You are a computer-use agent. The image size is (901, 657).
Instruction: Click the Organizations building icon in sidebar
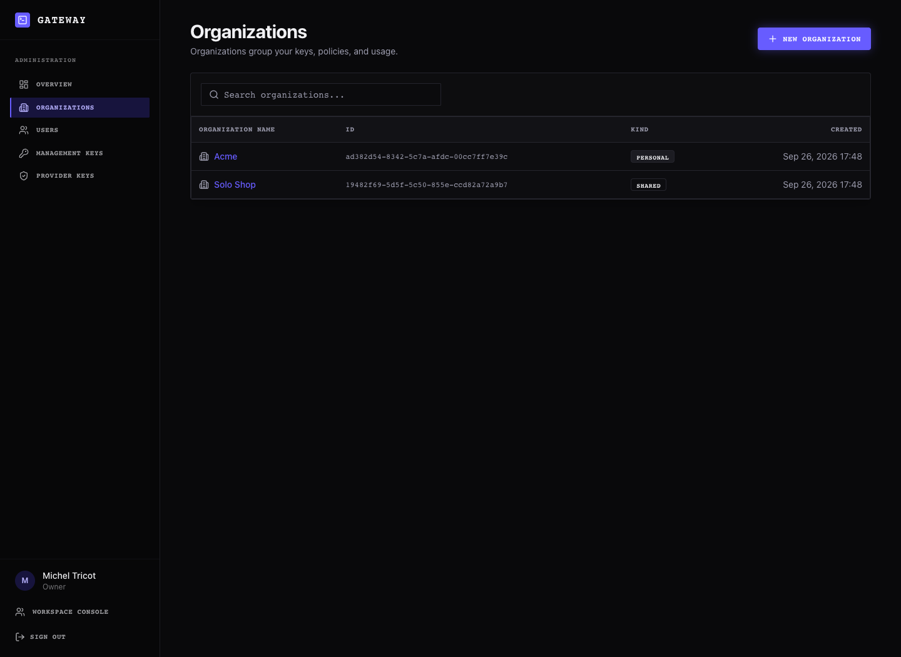coord(24,108)
